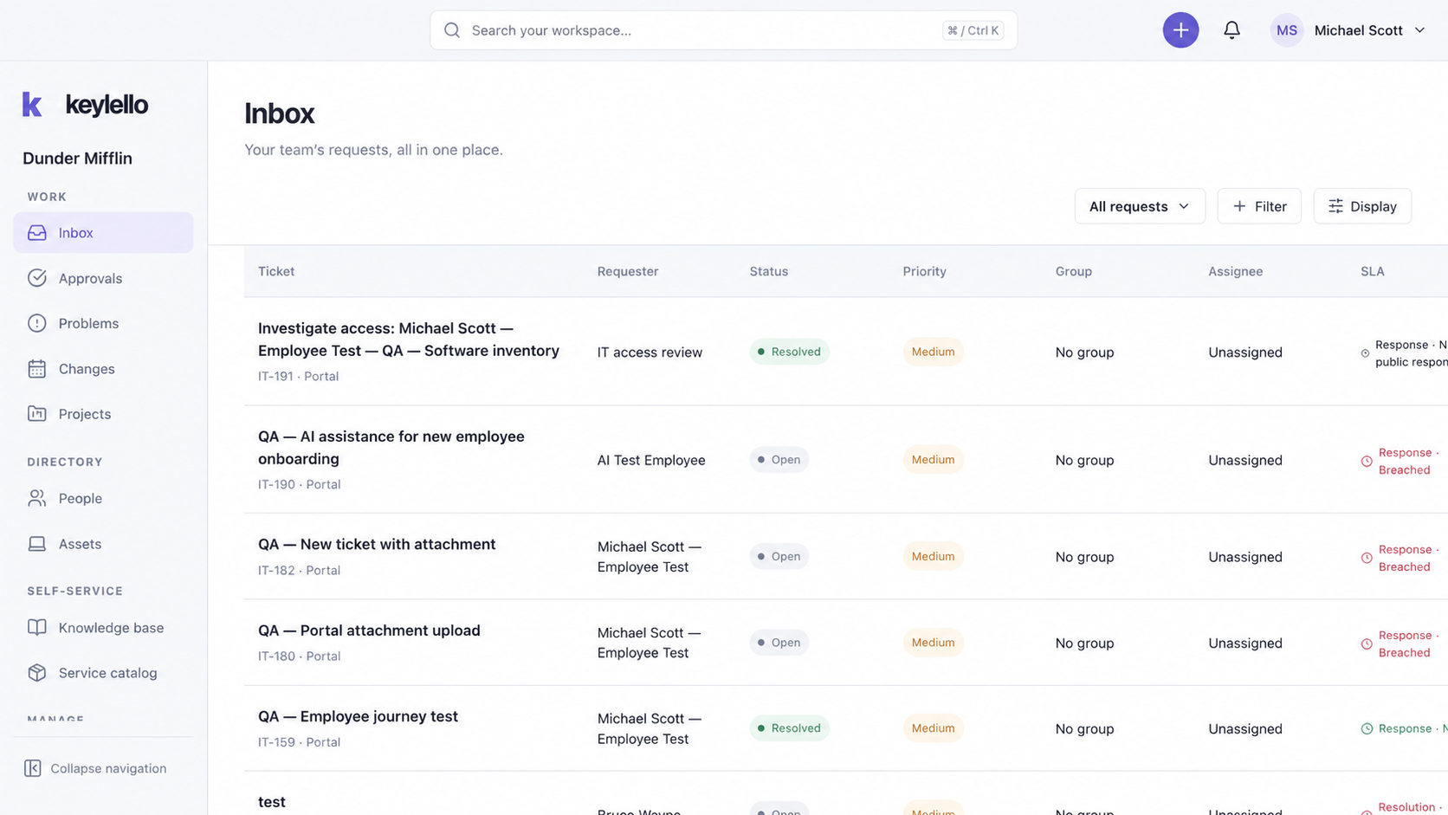Screen dimensions: 1448x815
Task: Click the Projects folder icon
Action: 37,414
